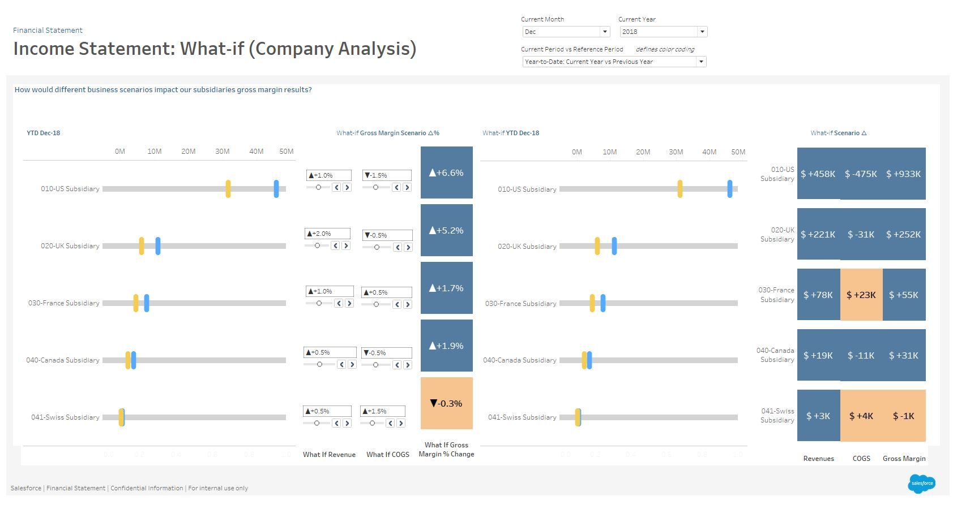Click the Swiss -0.3% gross margin cell

point(446,403)
